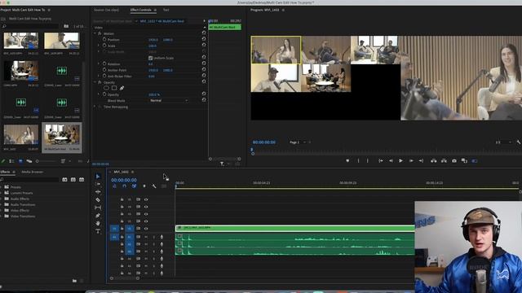Toggle Uniform Scale checkbox
This screenshot has height=293, width=522.
pos(150,58)
